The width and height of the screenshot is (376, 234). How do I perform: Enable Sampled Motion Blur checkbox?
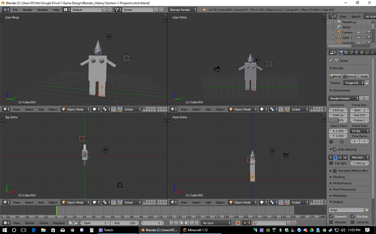[335, 170]
